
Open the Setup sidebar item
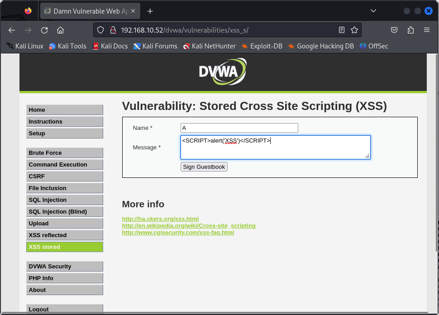pos(65,133)
